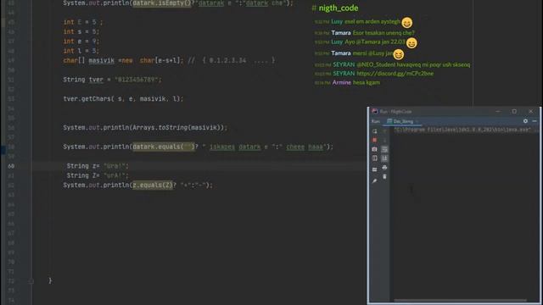Click the up arrow in Run console toolbar
The width and height of the screenshot is (543, 305).
tap(384, 131)
